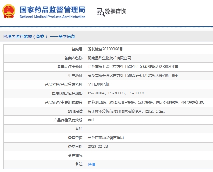Click National Medical Products Administration text

point(53,17)
